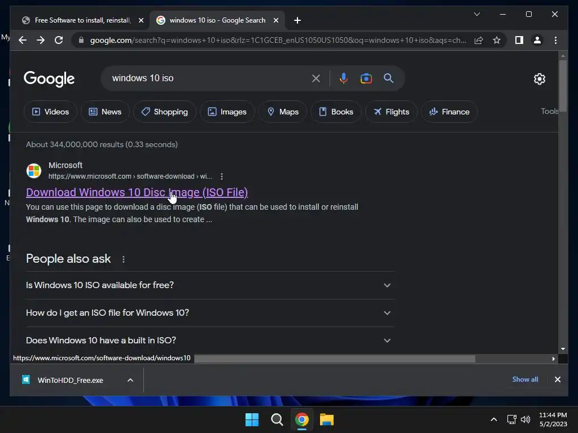Image resolution: width=578 pixels, height=433 pixels.
Task: Open Windows Start menu
Action: [x=252, y=419]
